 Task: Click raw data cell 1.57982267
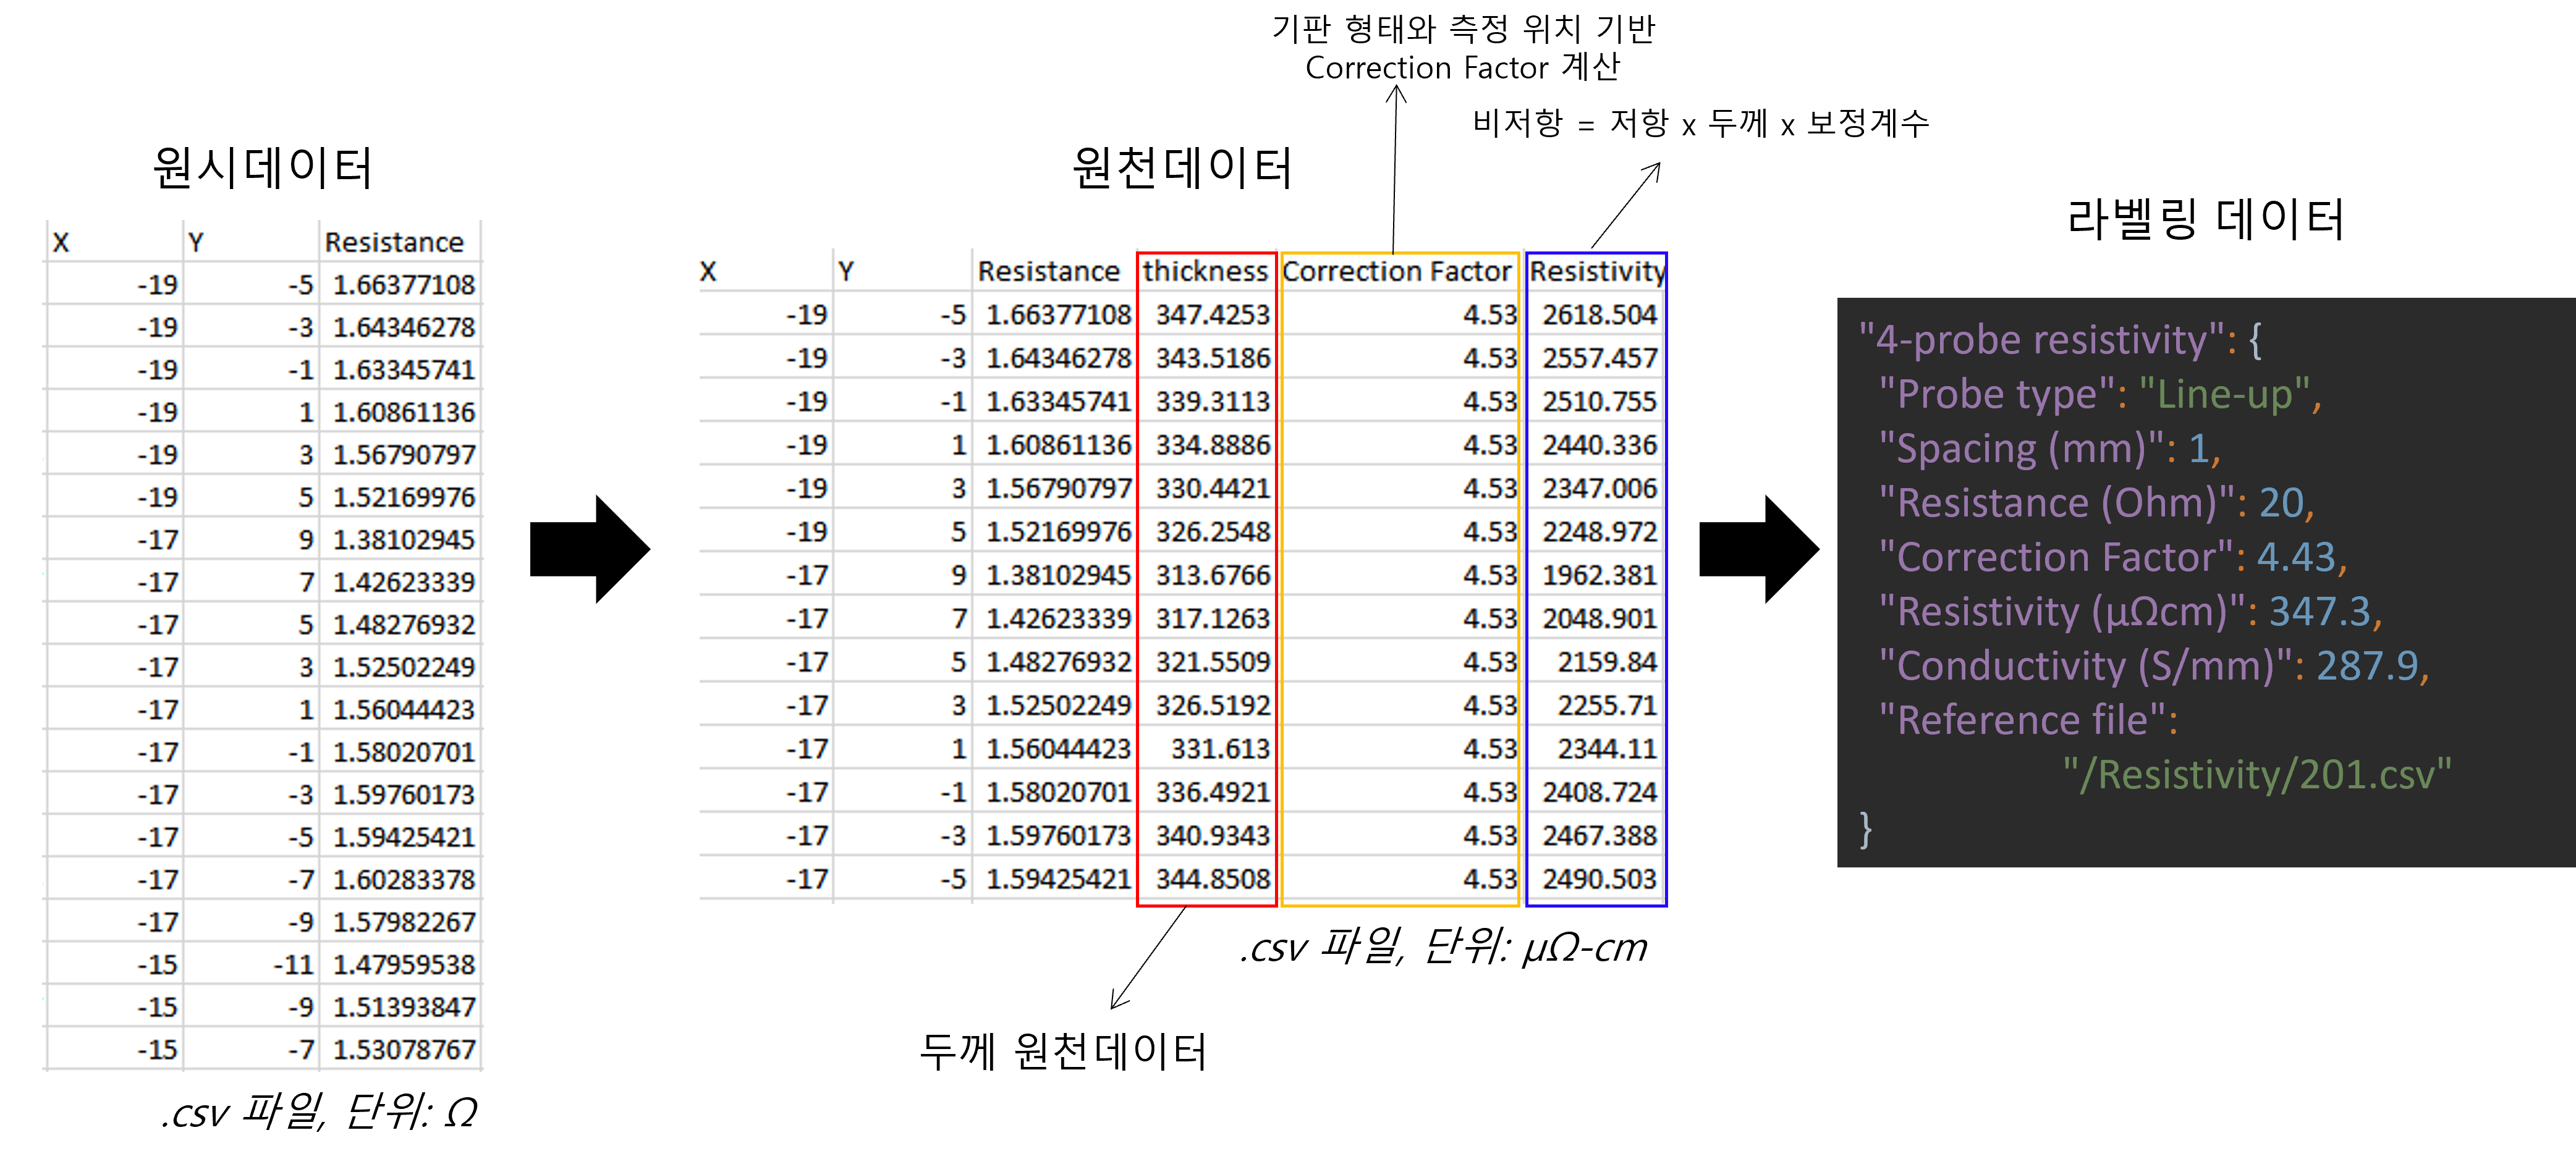point(404,922)
